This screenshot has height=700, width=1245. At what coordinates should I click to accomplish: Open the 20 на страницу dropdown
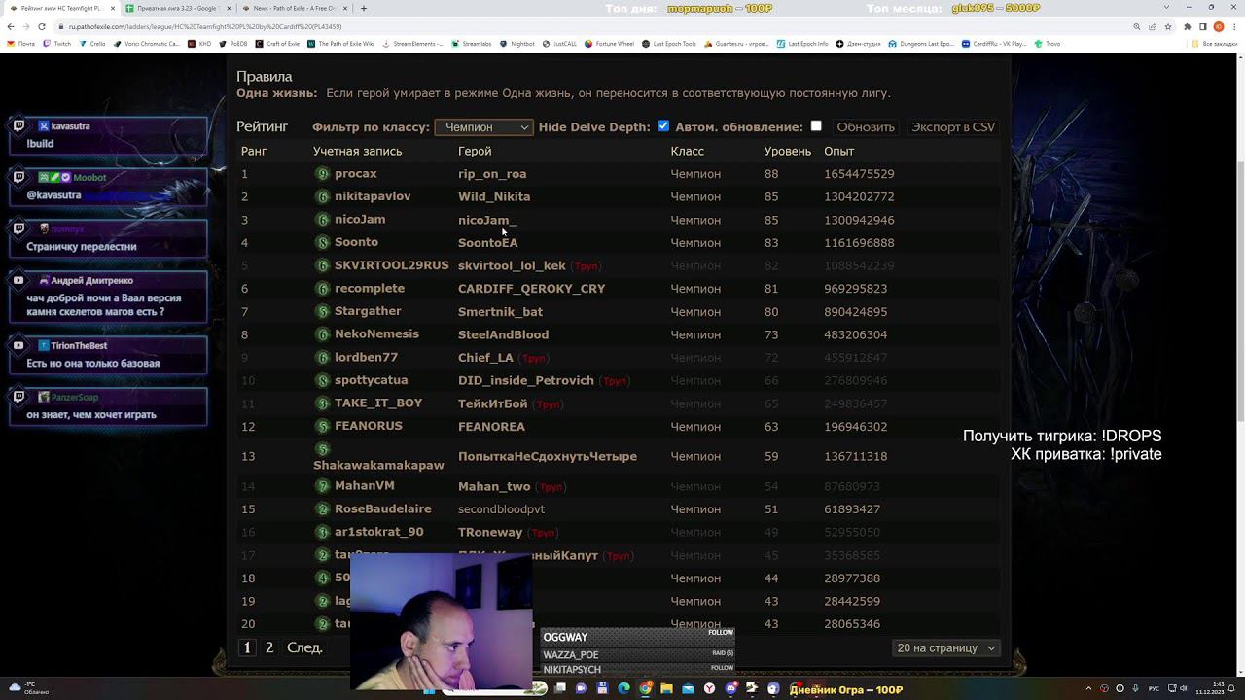(x=945, y=647)
